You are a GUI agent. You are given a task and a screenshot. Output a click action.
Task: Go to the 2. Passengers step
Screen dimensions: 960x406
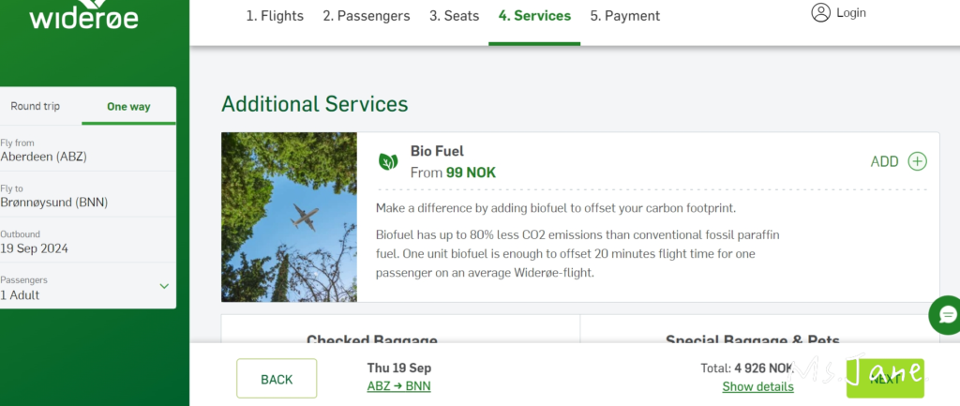coord(367,16)
